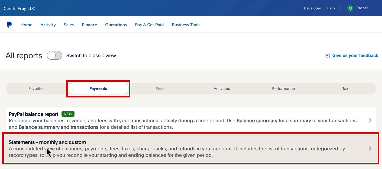Switch to the Performance tab

(283, 89)
